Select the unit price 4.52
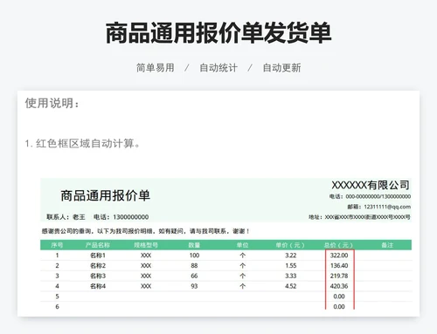Screen dimensions: 437x334 tap(291, 286)
